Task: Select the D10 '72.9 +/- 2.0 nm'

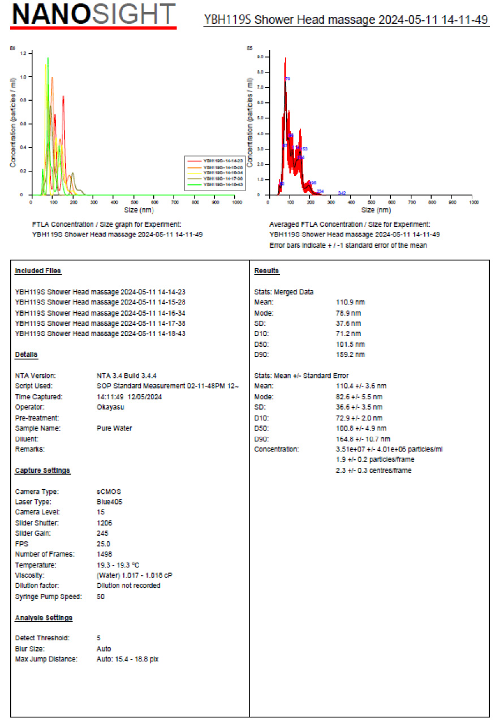Action: [x=359, y=417]
